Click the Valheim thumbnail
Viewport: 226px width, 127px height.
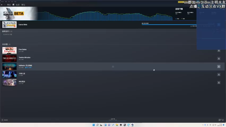pyautogui.click(x=9, y=67)
